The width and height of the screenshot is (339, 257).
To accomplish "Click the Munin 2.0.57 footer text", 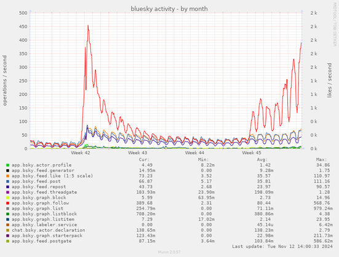I will coord(169,252).
